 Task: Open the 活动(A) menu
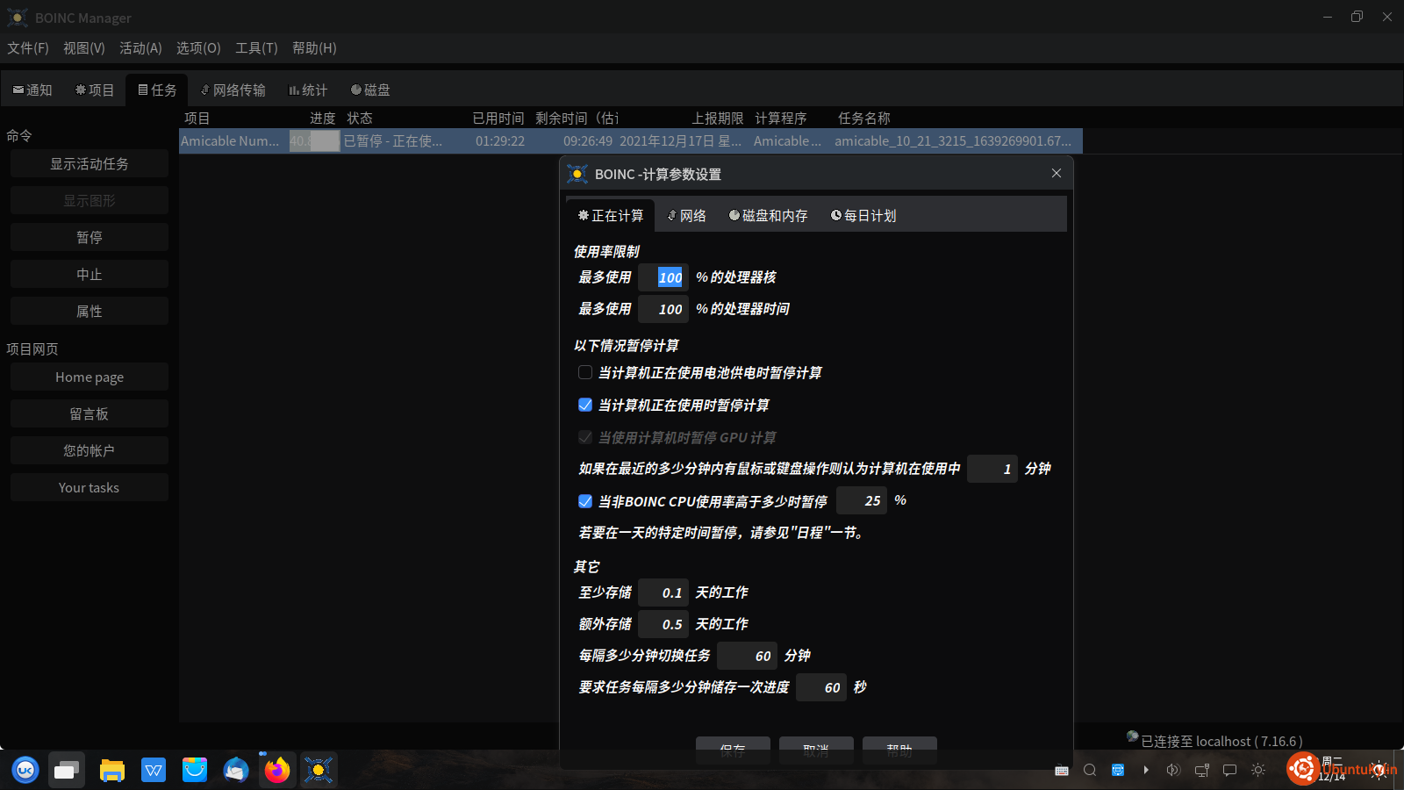coord(140,48)
